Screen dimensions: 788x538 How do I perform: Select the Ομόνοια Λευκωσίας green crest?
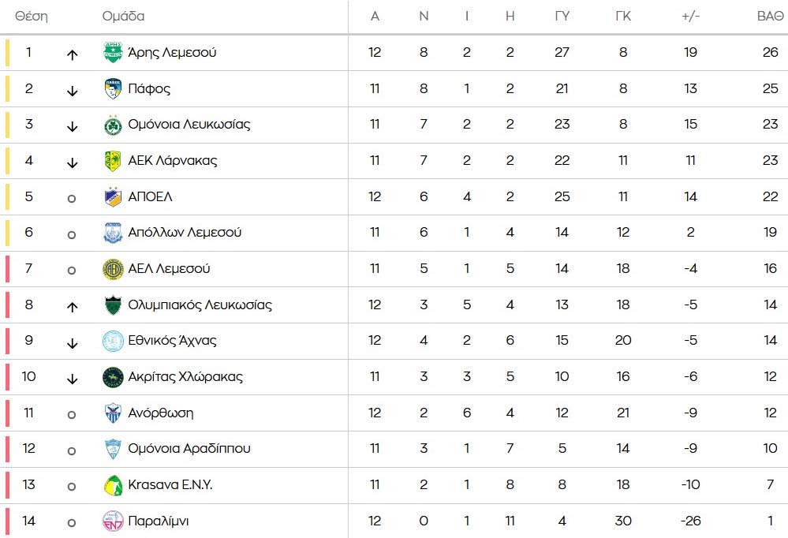coord(114,125)
